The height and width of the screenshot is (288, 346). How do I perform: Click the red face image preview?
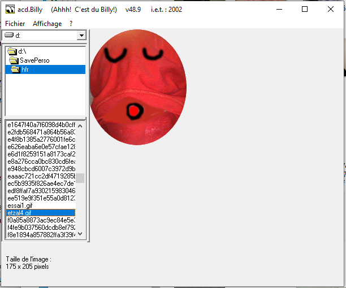pyautogui.click(x=138, y=88)
